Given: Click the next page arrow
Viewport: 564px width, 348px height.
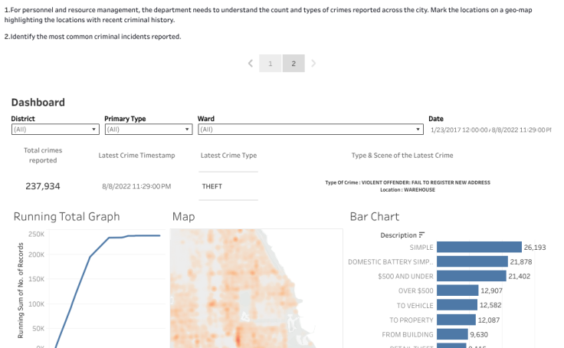Looking at the screenshot, I should click(313, 64).
